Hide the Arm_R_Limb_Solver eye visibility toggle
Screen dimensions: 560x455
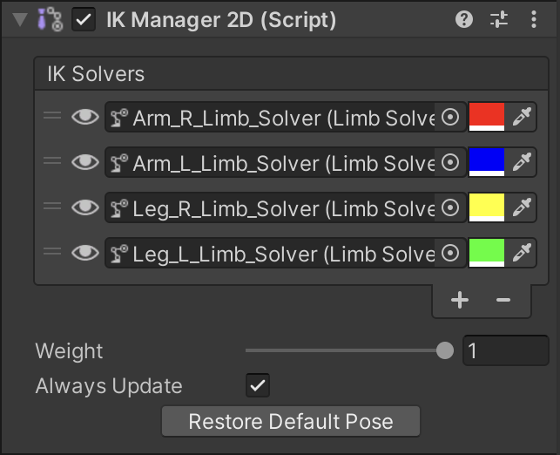pos(84,117)
